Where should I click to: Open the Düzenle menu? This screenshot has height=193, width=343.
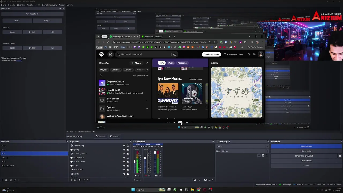point(12,5)
